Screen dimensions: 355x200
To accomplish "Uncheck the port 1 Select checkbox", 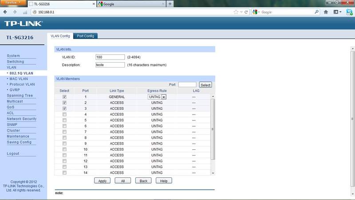I will pyautogui.click(x=64, y=96).
